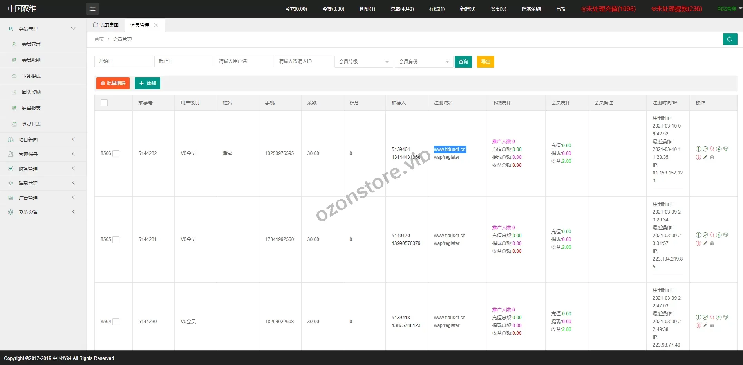This screenshot has height=365, width=743.
Task: Click the up-arrow circle icon for member 8564
Action: (x=698, y=317)
